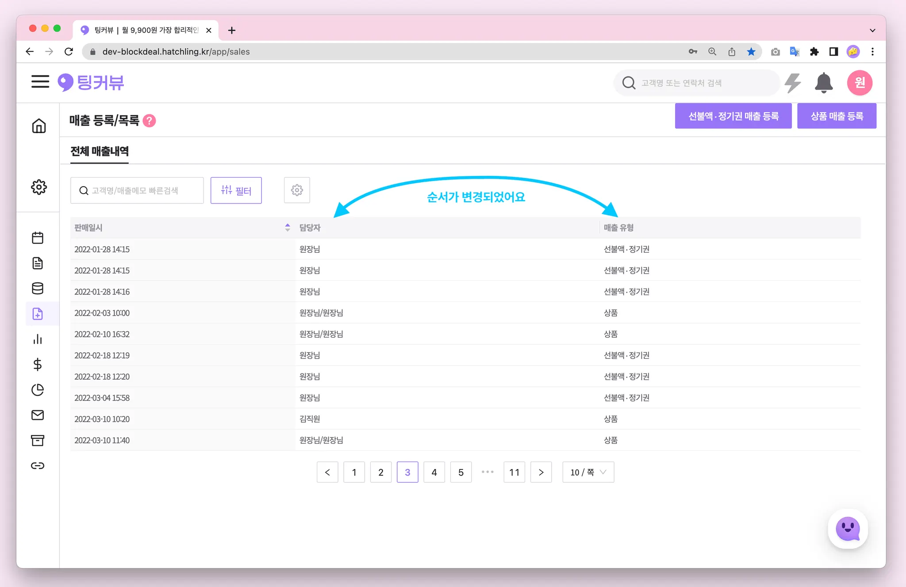The width and height of the screenshot is (906, 587).
Task: Open the hamburger menu
Action: [40, 82]
